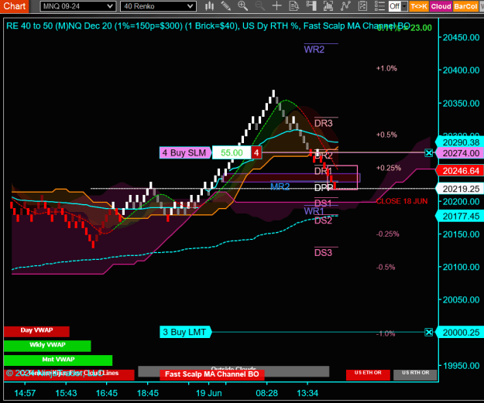The width and height of the screenshot is (484, 403).
Task: Open the chart properties list icon
Action: coord(379,6)
